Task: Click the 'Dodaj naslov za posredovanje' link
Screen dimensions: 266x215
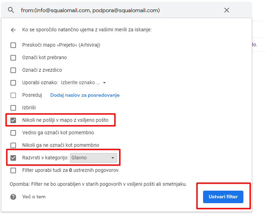Action: tap(85, 95)
